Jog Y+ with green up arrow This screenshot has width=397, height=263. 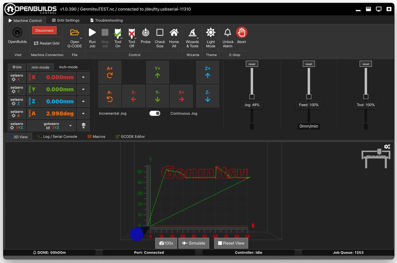coord(157,72)
